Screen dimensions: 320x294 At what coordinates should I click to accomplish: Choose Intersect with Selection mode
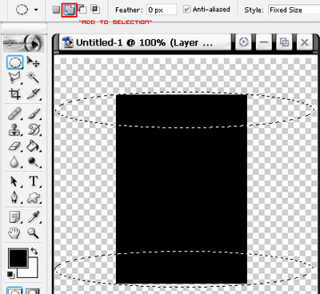95,10
